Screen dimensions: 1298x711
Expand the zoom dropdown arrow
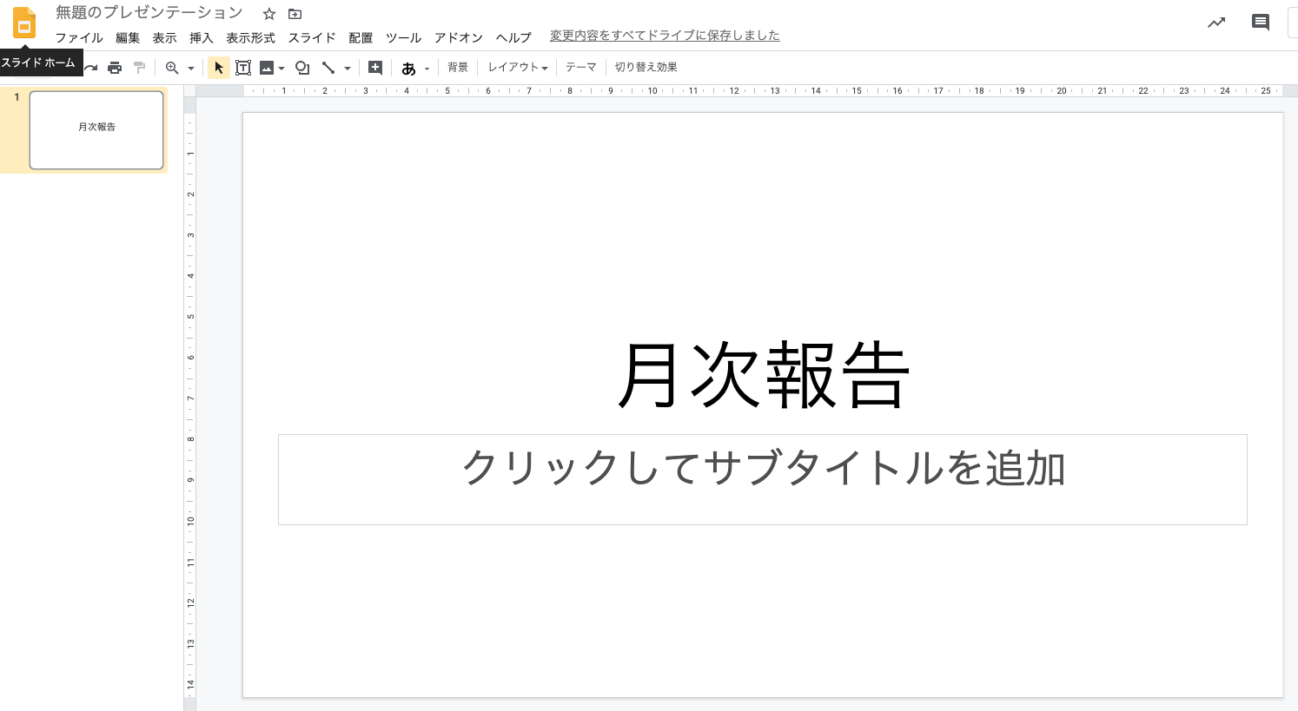pyautogui.click(x=191, y=69)
